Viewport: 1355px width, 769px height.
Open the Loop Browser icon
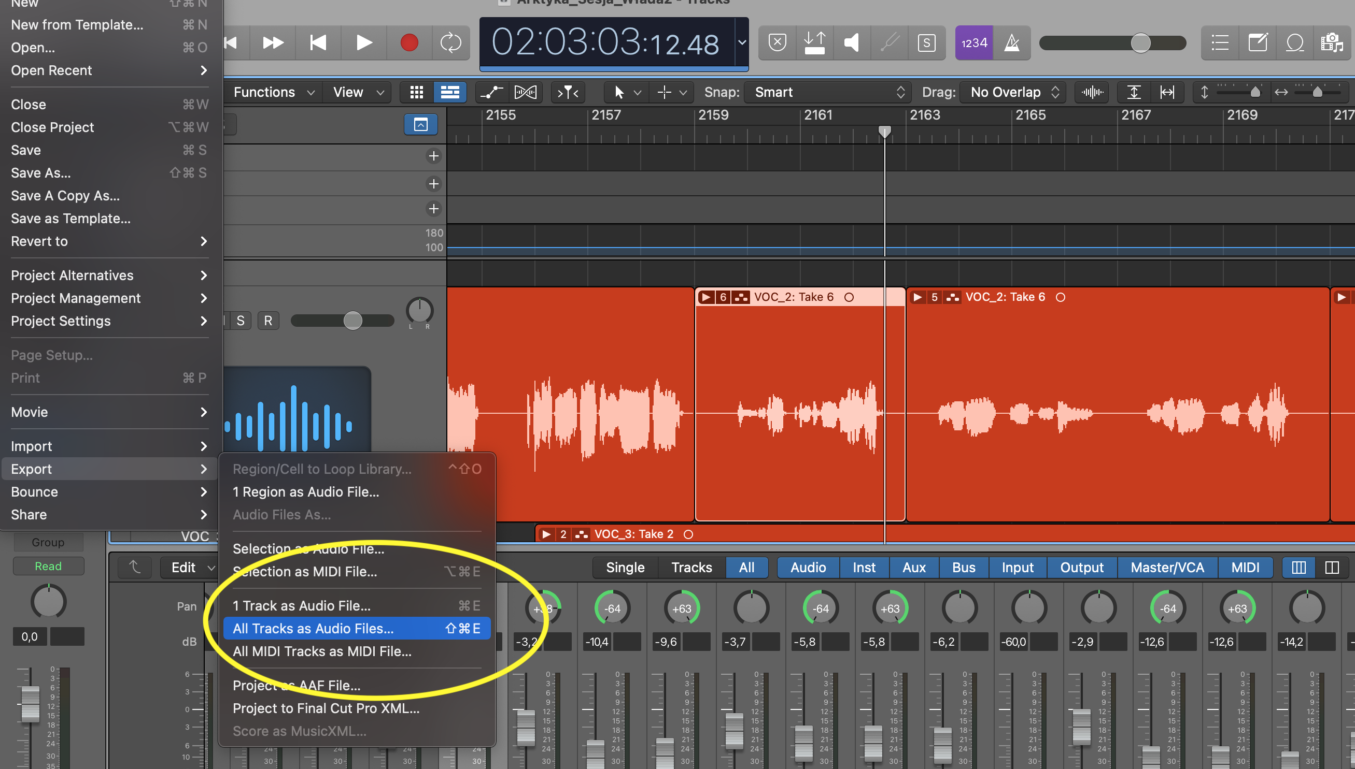click(x=1295, y=42)
